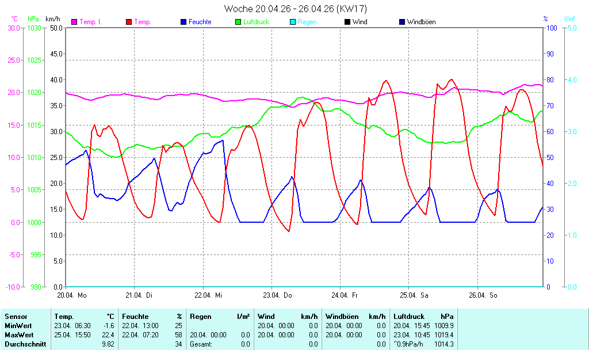
Task: Click the Sensor header in the table
Action: (16, 317)
